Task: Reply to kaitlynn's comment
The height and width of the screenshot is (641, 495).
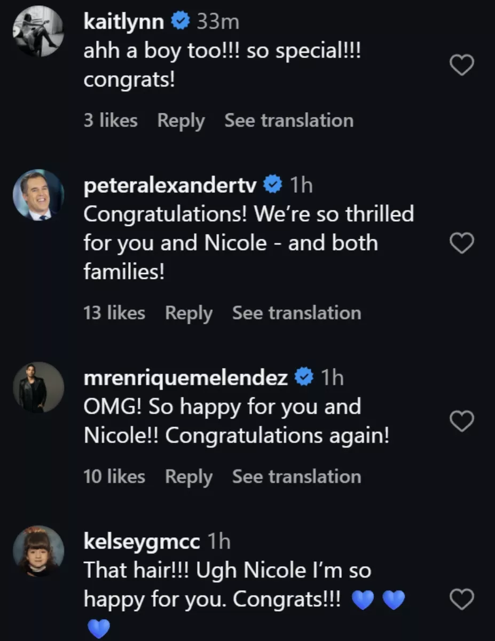Action: (x=180, y=120)
